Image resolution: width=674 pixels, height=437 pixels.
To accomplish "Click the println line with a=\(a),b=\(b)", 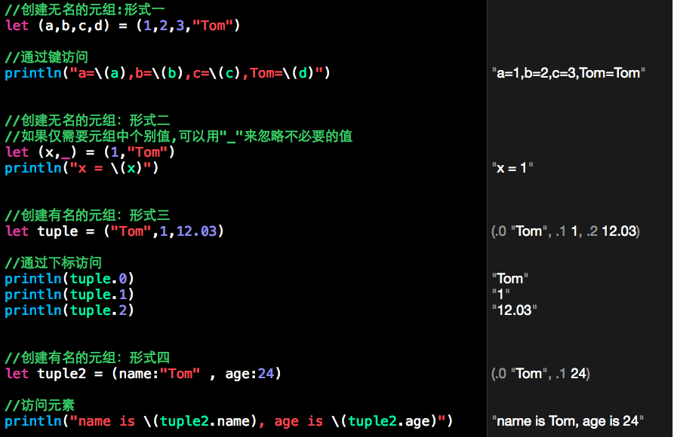I will tap(168, 73).
